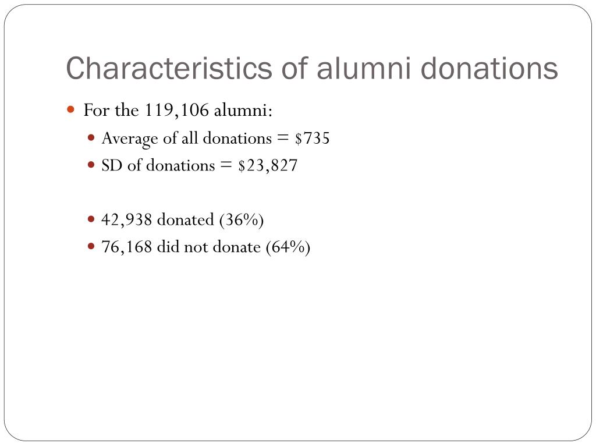This screenshot has width=596, height=447.
Task: Select the '(36%)' percentage text
Action: tap(242, 219)
